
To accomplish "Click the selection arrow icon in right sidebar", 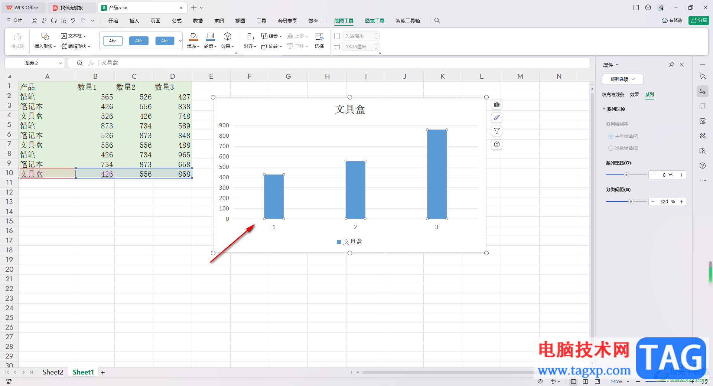I will point(703,76).
